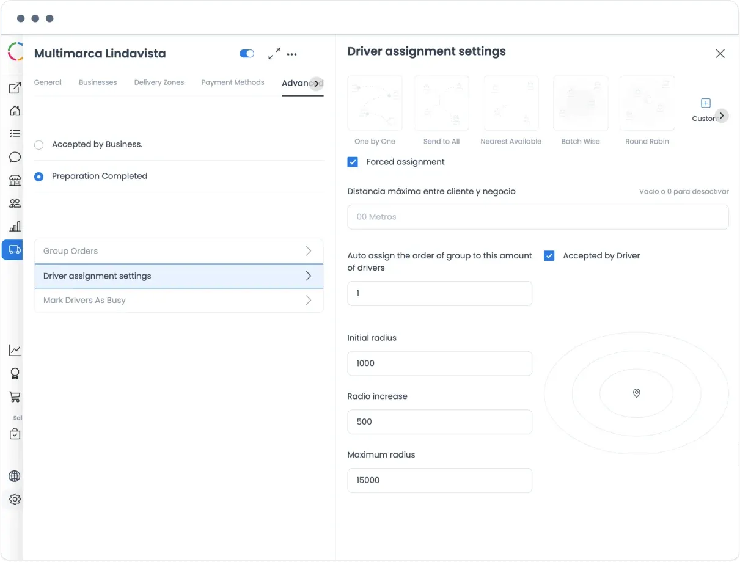Open the users icon in sidebar
This screenshot has height=562, width=740.
click(15, 203)
